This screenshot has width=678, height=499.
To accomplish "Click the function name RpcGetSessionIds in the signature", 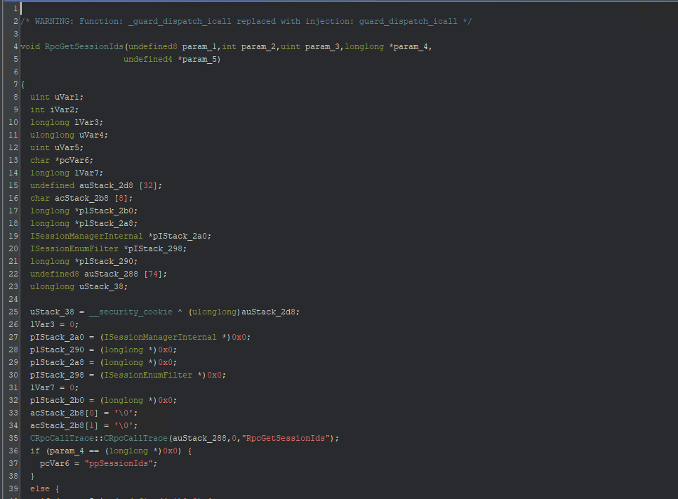I will pyautogui.click(x=84, y=46).
